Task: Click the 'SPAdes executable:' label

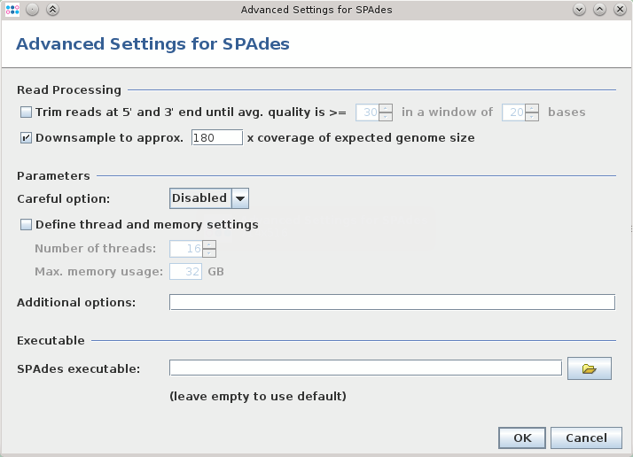Action: click(78, 368)
